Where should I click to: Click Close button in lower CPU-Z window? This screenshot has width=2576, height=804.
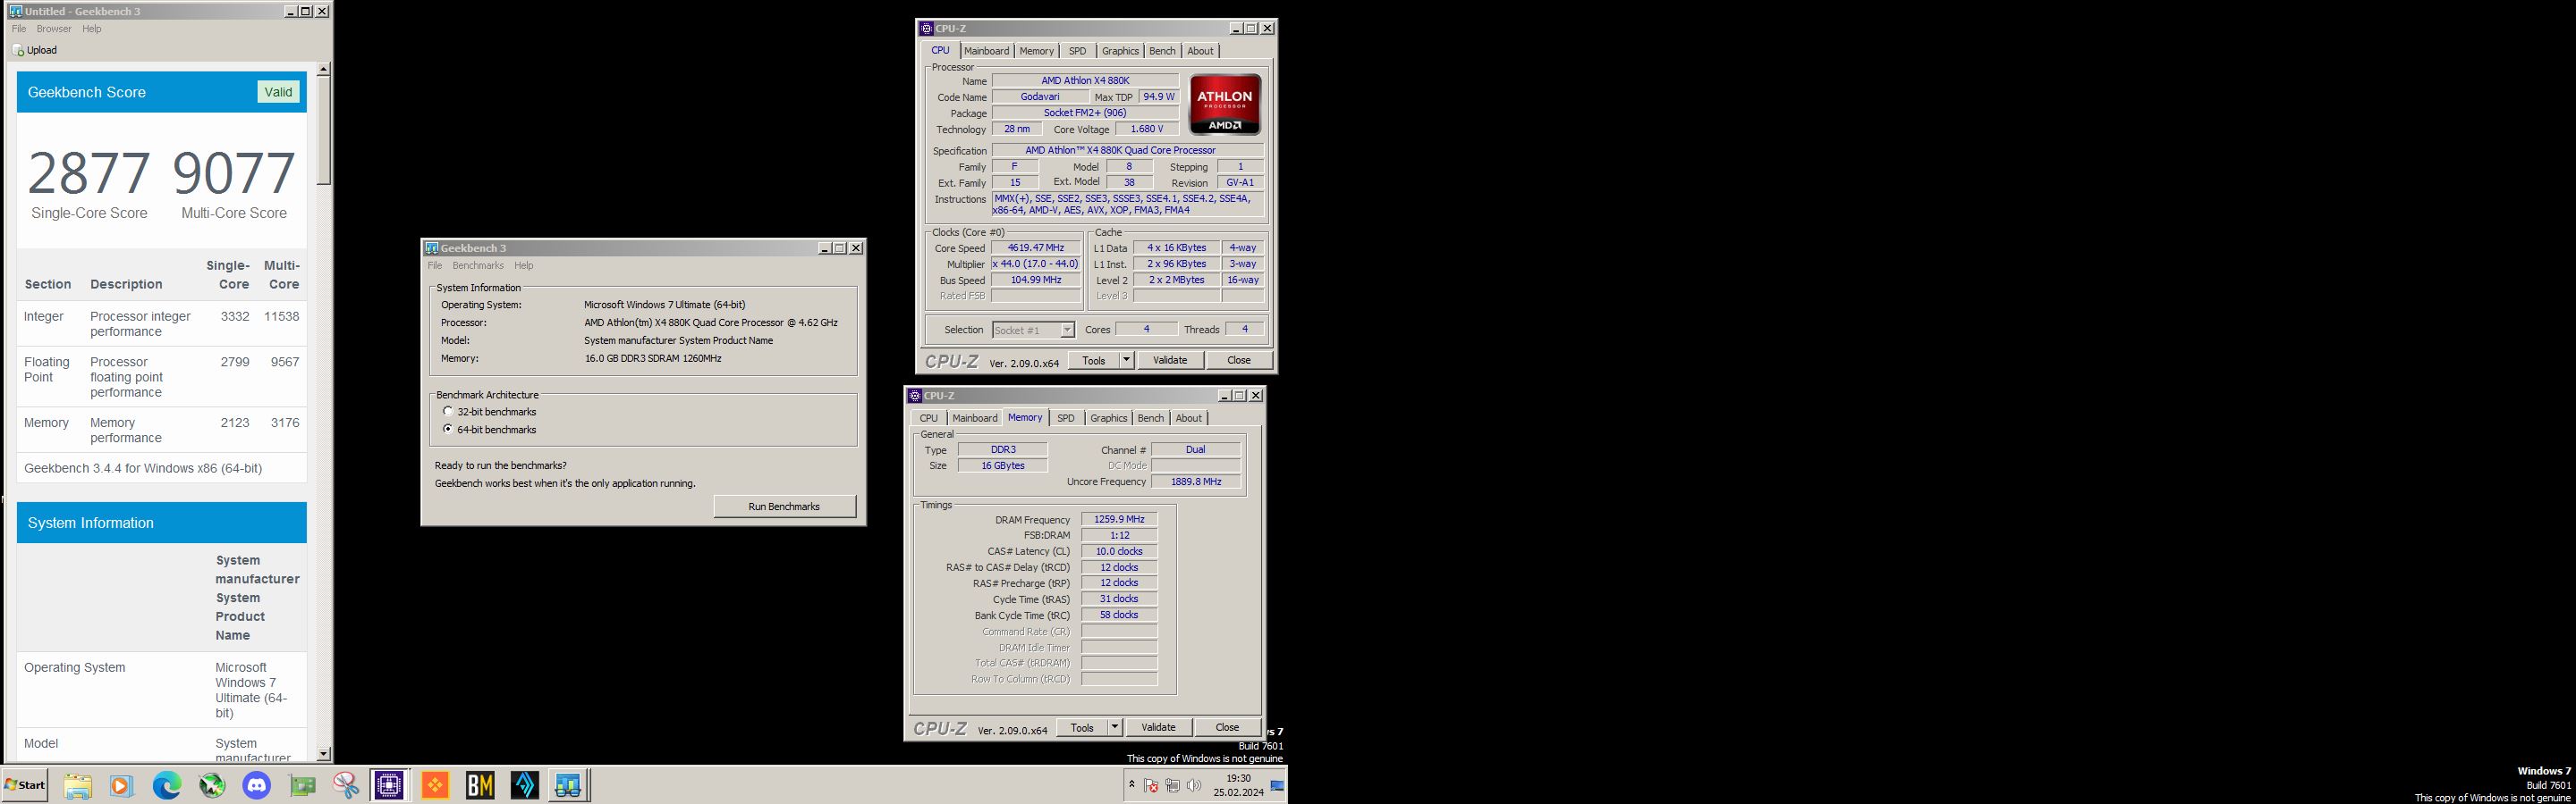[1227, 728]
